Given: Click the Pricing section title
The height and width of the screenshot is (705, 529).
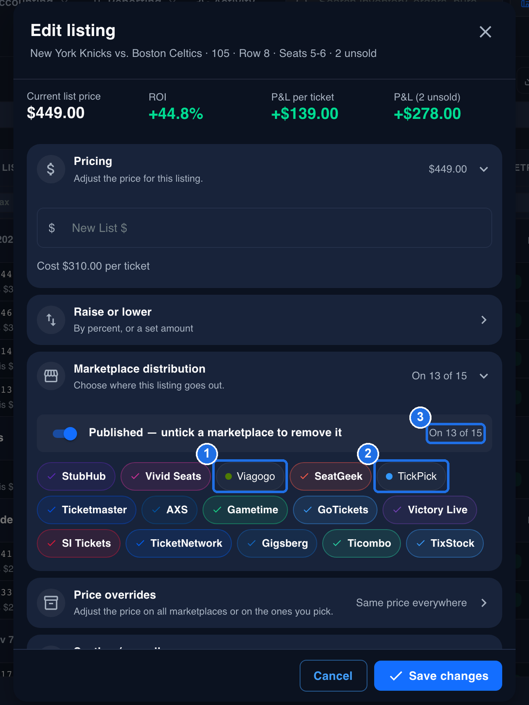Looking at the screenshot, I should [93, 161].
